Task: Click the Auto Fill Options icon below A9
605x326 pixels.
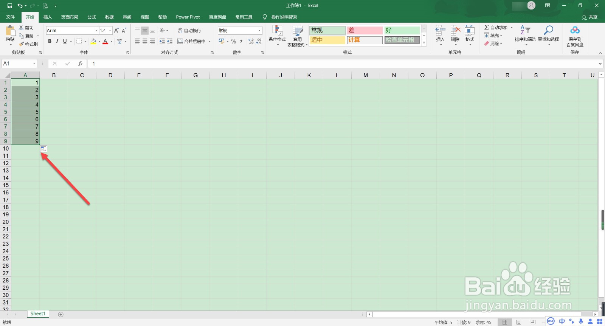Action: (44, 149)
